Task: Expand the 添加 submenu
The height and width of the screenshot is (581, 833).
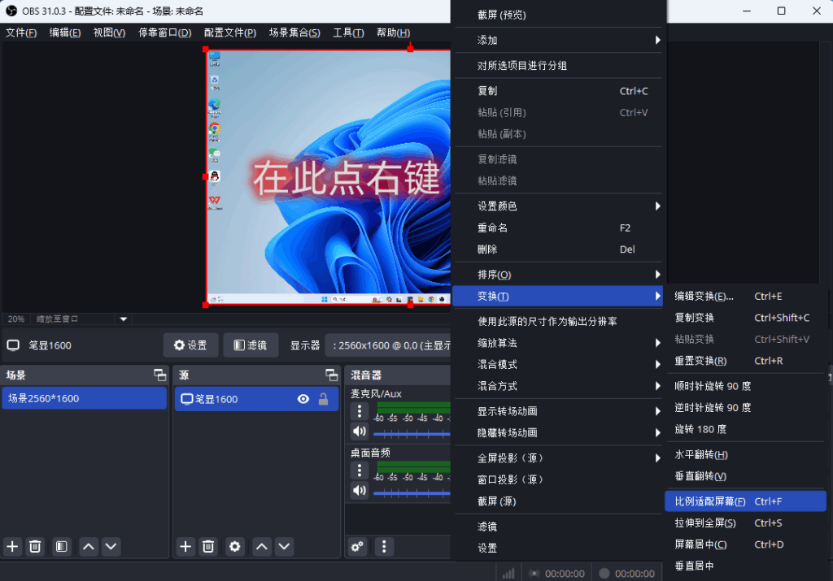Action: [x=558, y=41]
